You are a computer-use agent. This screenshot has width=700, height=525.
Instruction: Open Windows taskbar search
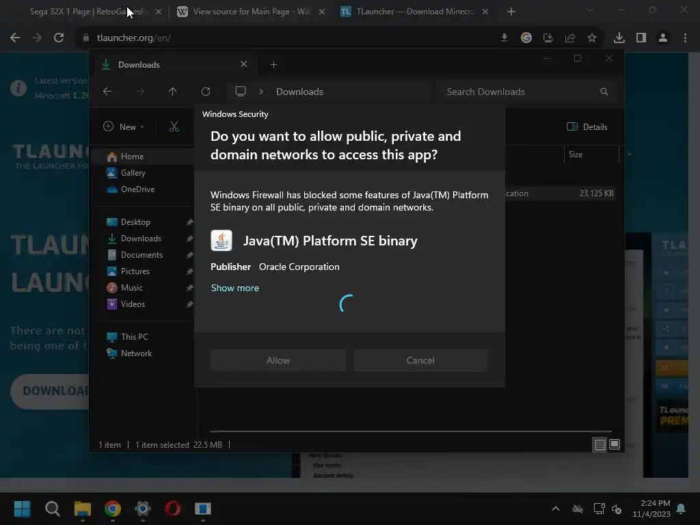[53, 509]
